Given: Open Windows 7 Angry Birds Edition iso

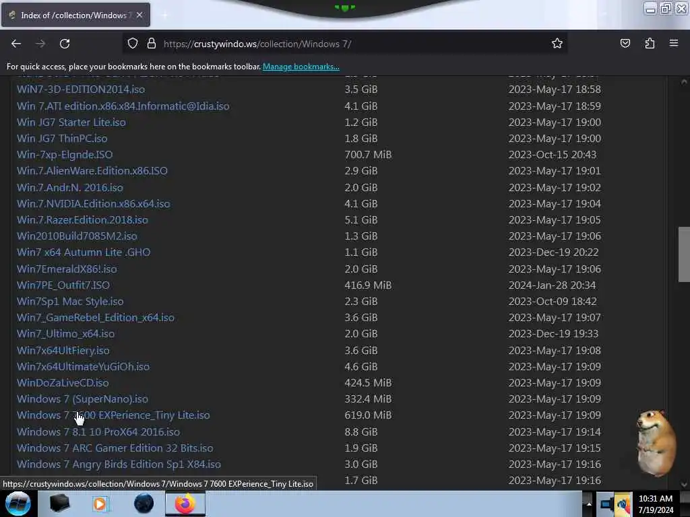Looking at the screenshot, I should click(119, 464).
